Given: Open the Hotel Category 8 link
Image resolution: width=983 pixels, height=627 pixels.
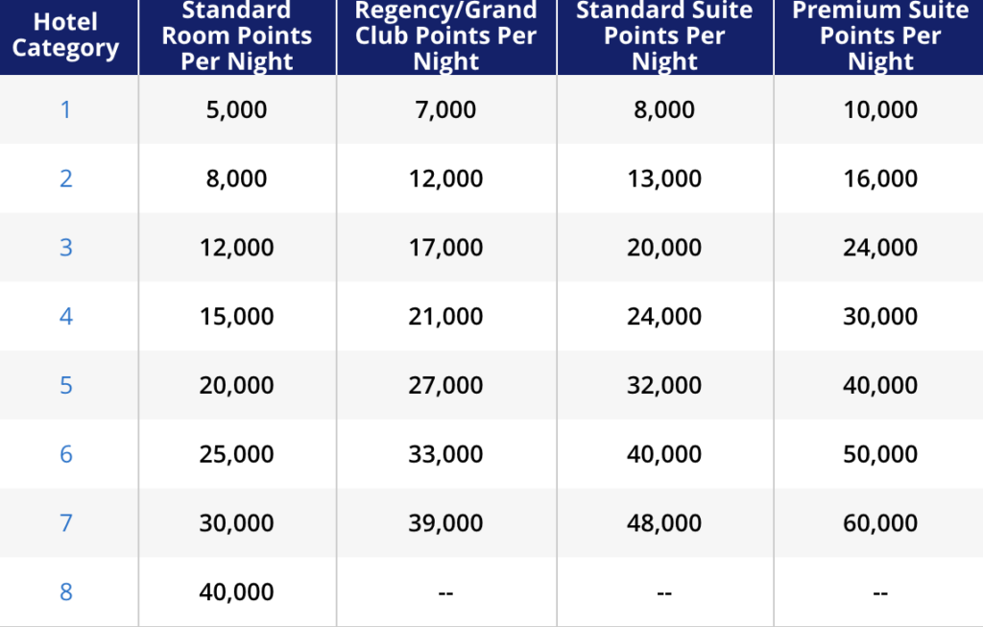Looking at the screenshot, I should [65, 592].
